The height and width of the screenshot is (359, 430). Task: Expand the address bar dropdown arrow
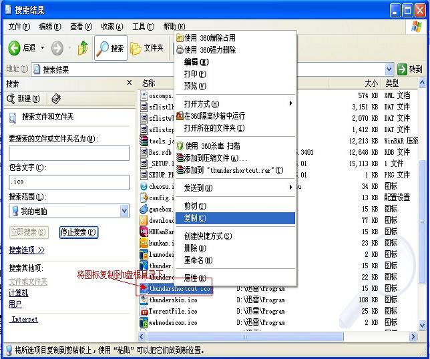(x=389, y=69)
